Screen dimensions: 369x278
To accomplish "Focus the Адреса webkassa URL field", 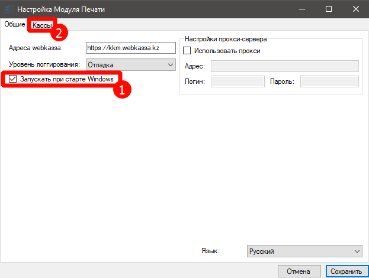I will 130,47.
